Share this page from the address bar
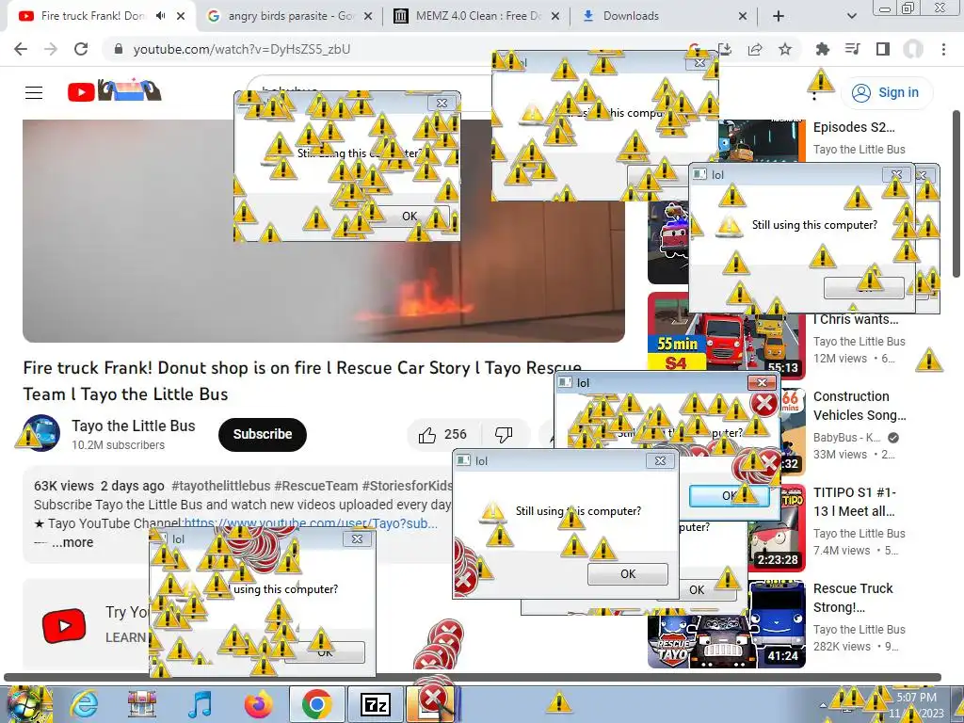 [755, 49]
